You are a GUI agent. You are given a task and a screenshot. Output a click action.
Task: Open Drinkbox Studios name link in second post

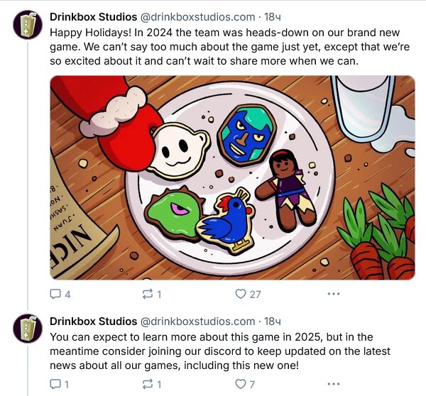tap(93, 321)
